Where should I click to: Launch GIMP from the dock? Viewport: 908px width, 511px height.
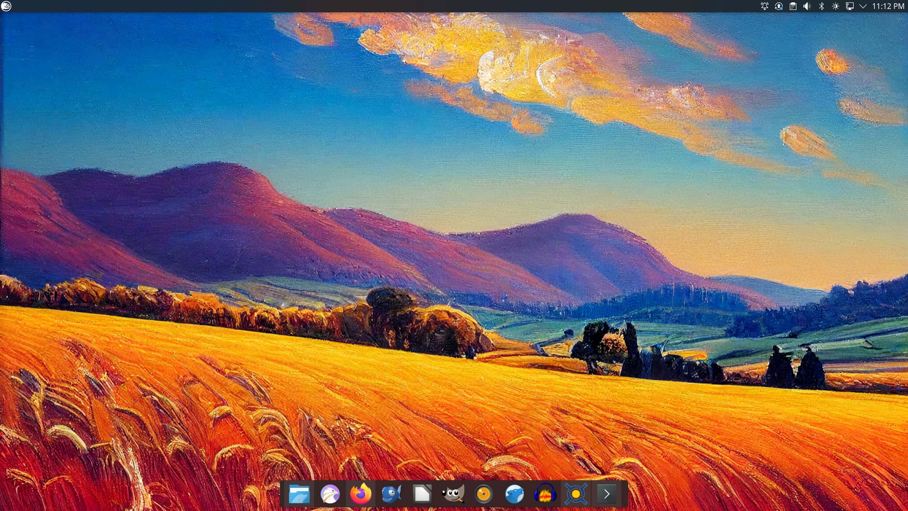coord(453,494)
